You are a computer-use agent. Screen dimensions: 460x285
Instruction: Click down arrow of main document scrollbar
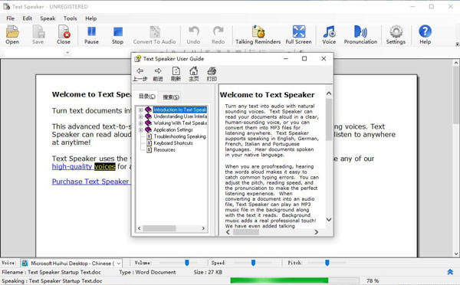click(456, 254)
